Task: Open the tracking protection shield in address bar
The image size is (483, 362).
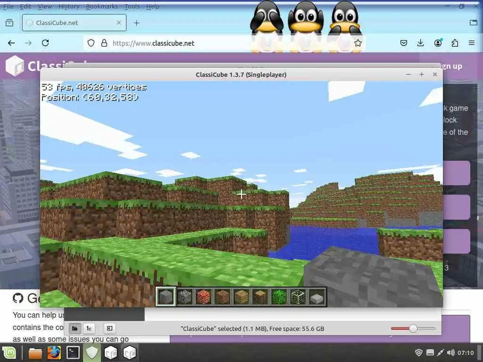Action: point(91,43)
